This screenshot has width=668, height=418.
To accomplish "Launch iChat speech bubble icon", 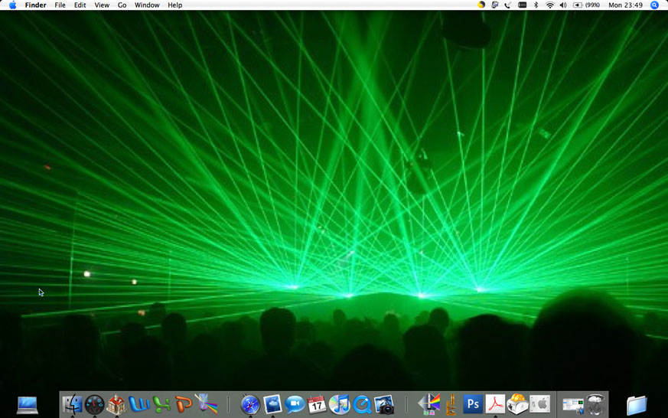I will pyautogui.click(x=295, y=404).
